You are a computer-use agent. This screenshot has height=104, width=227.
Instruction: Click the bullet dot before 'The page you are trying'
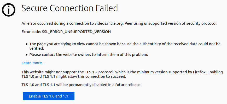tap(27, 44)
